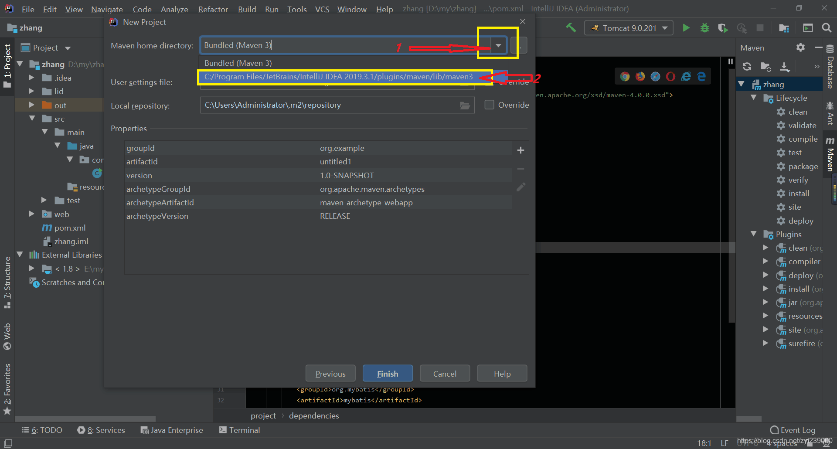
Task: Open in Internet Explorer browser icon
Action: coord(686,77)
